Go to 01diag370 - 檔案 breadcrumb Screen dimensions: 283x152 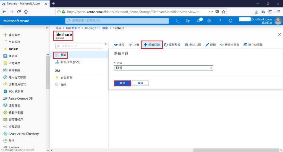96,28
